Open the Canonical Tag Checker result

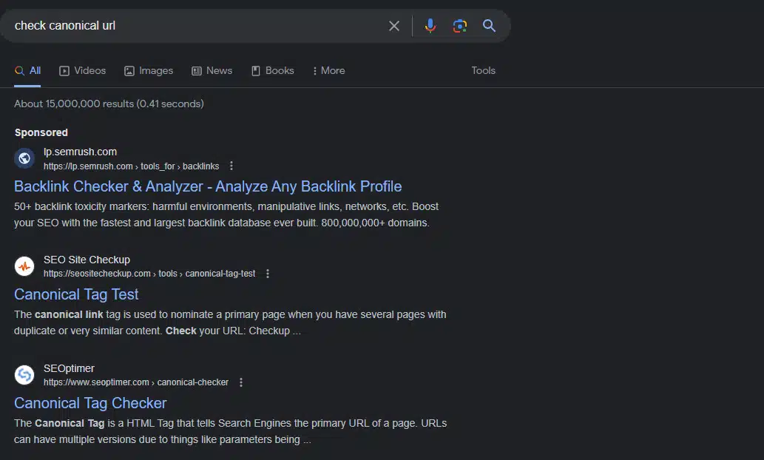point(91,403)
